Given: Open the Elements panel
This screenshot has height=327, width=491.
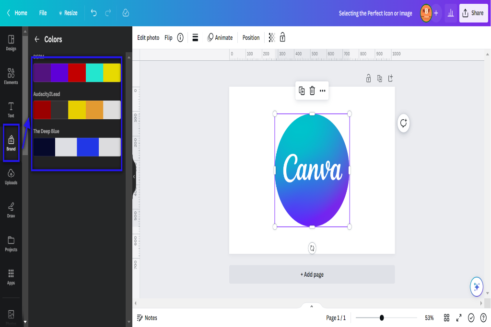Looking at the screenshot, I should point(11,76).
